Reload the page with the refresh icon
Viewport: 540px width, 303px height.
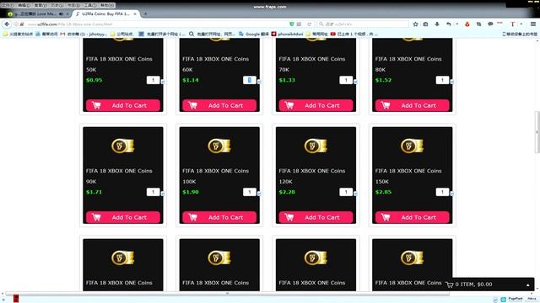(x=310, y=24)
